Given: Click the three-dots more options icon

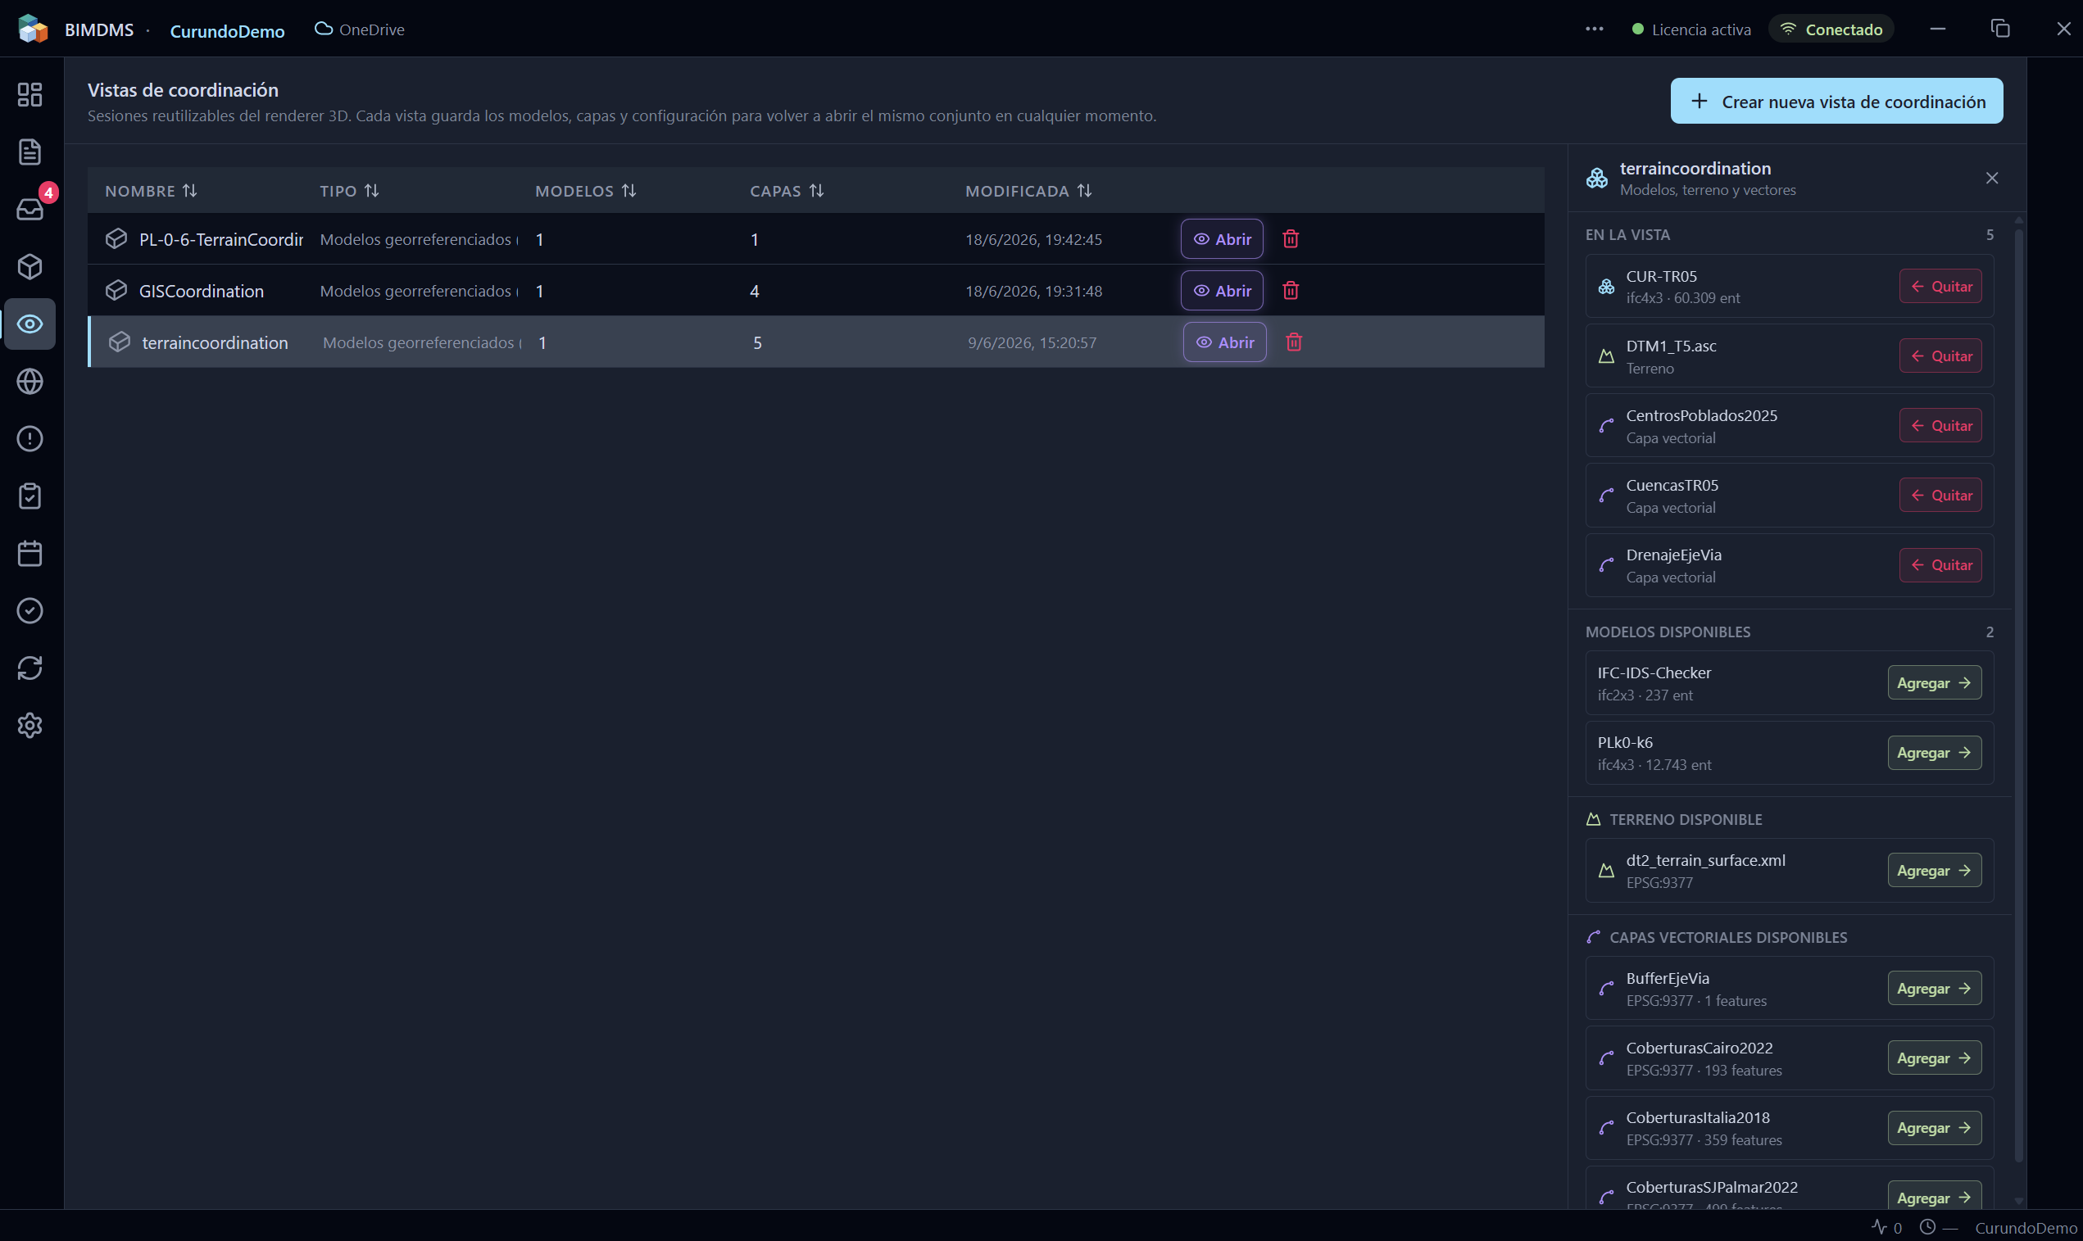Looking at the screenshot, I should point(1595,29).
